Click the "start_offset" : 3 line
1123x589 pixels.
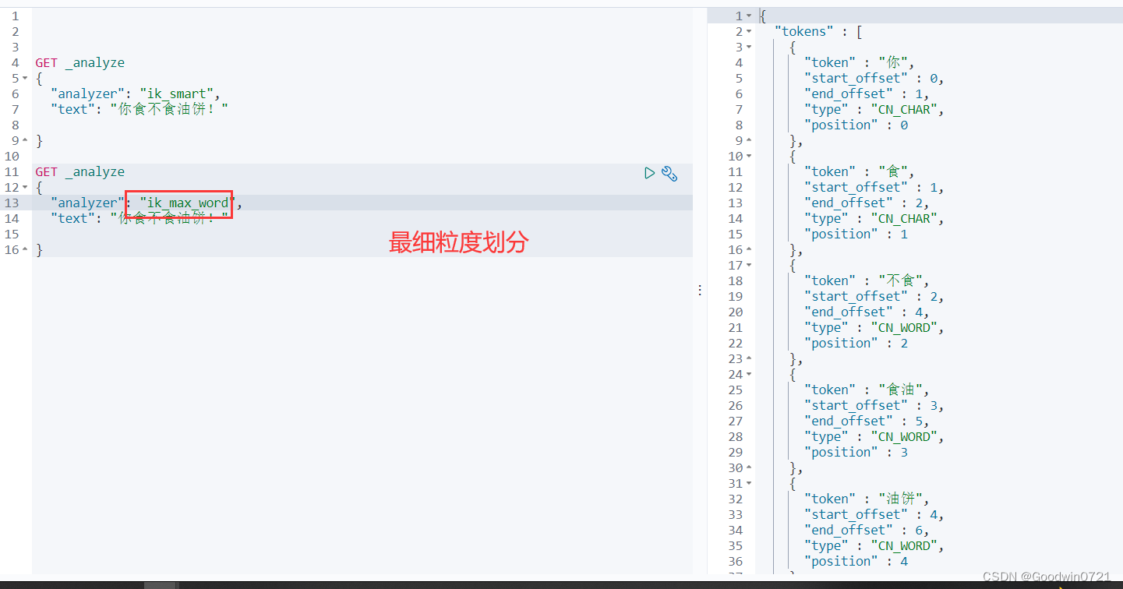click(874, 405)
